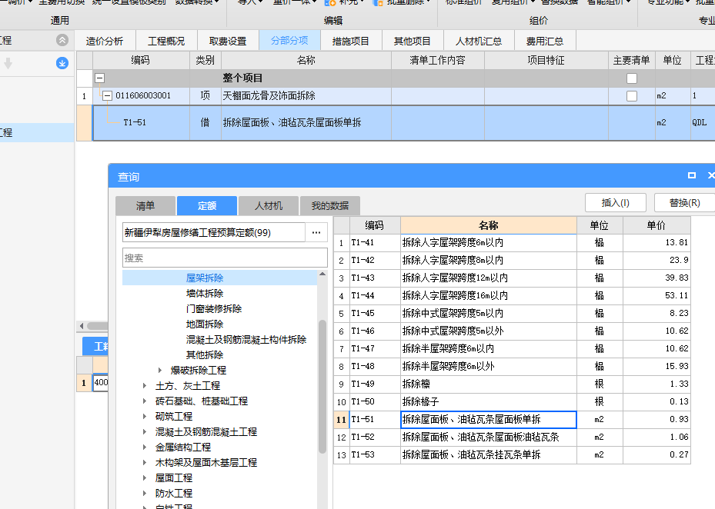Open the 我的数据 tab in query dialog

click(x=330, y=206)
